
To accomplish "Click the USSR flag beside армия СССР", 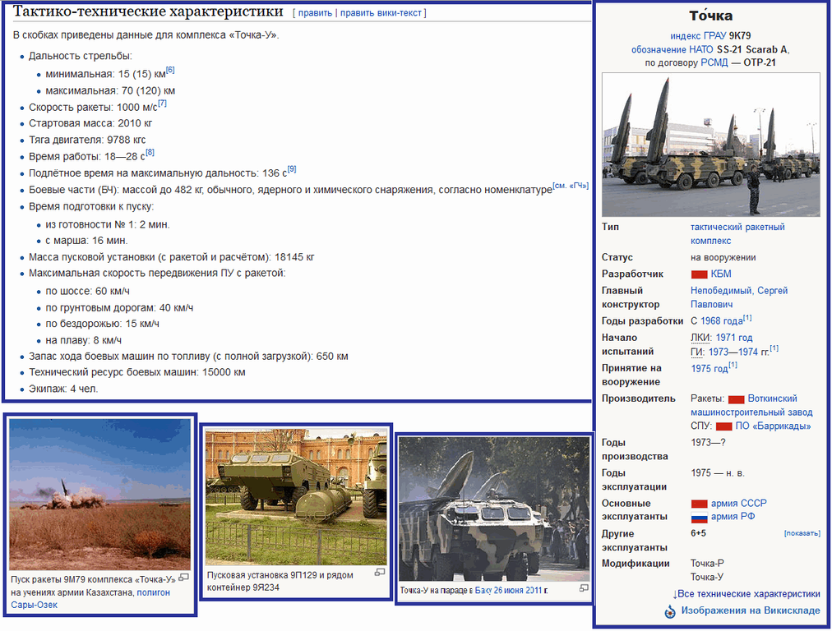I will [699, 504].
